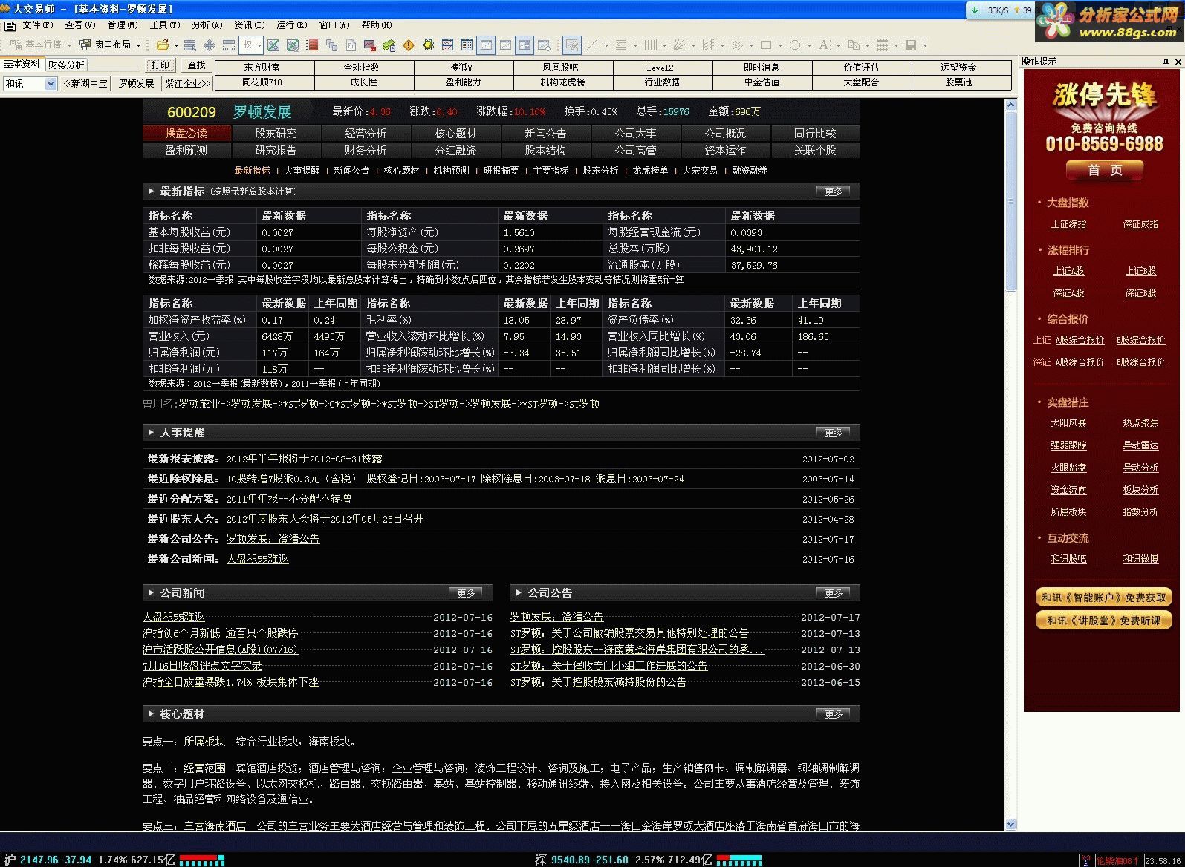Toggle the split panel layout view icon
The image size is (1185, 867).
coord(524,45)
